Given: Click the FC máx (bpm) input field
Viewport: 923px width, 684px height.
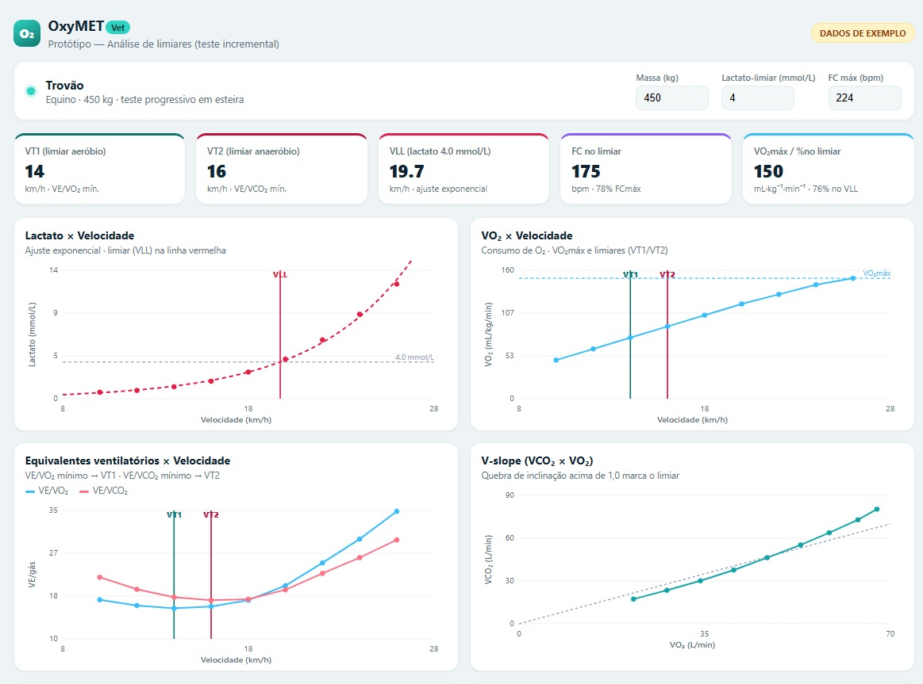Looking at the screenshot, I should (864, 97).
